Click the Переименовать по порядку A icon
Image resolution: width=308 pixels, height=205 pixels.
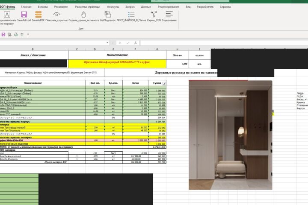click(7, 15)
